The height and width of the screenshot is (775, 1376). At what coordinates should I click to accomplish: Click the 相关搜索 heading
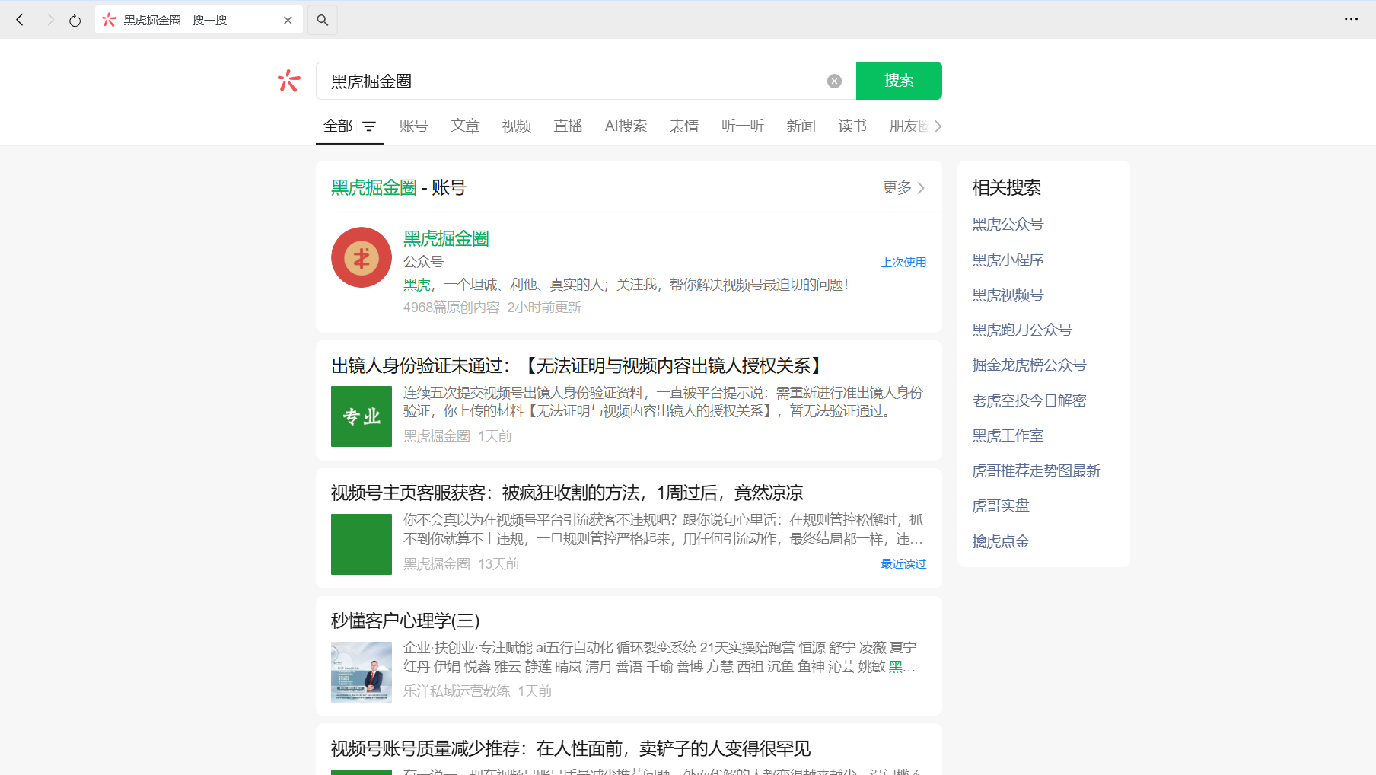click(1006, 187)
